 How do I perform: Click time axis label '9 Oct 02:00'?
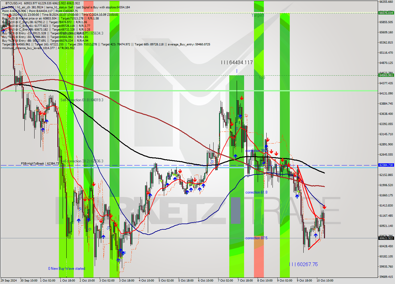[285, 281]
